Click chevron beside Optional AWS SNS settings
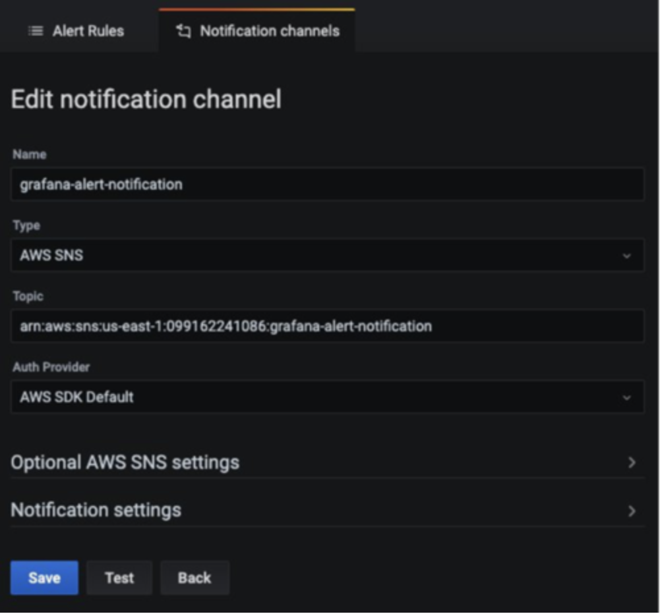This screenshot has height=614, width=662. click(x=632, y=462)
